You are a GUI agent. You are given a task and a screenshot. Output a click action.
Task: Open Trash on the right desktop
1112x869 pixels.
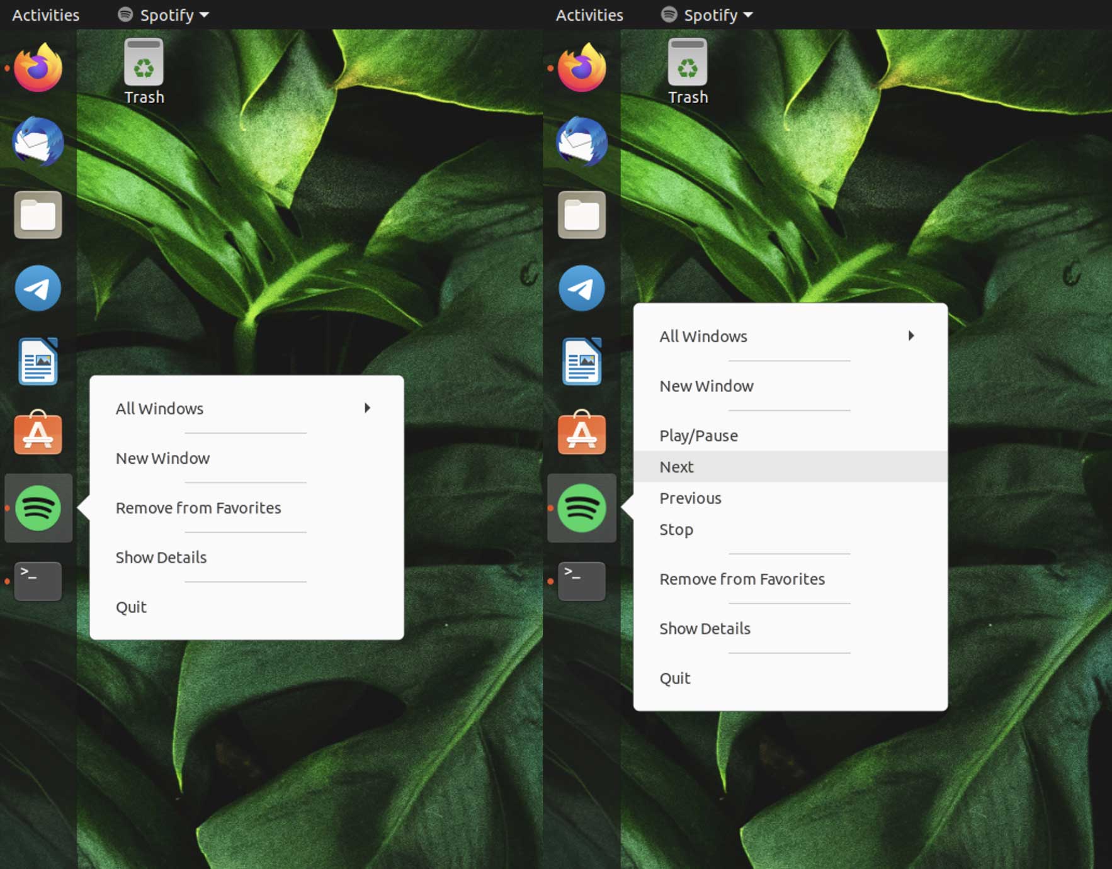point(688,71)
